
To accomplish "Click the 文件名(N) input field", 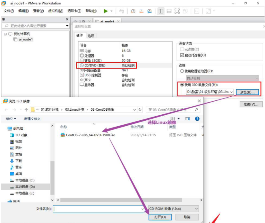I will (99, 209).
